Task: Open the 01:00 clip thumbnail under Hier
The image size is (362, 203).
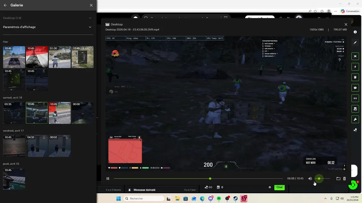Action: (x=60, y=57)
